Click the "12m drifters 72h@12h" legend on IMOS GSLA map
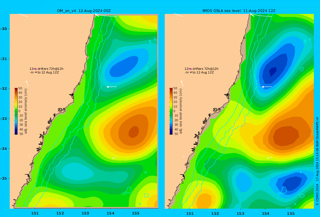The height and width of the screenshot is (217, 320). (x=201, y=69)
